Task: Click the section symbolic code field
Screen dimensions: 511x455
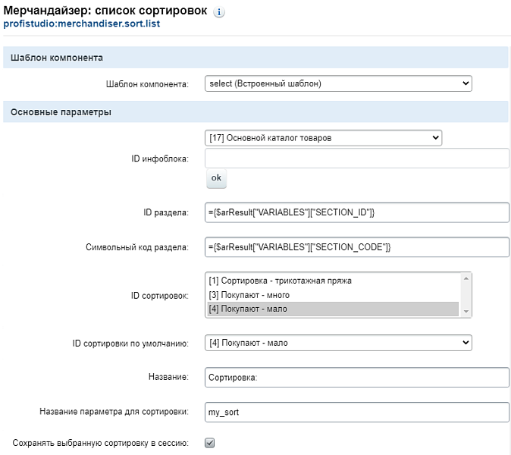Action: [x=357, y=247]
